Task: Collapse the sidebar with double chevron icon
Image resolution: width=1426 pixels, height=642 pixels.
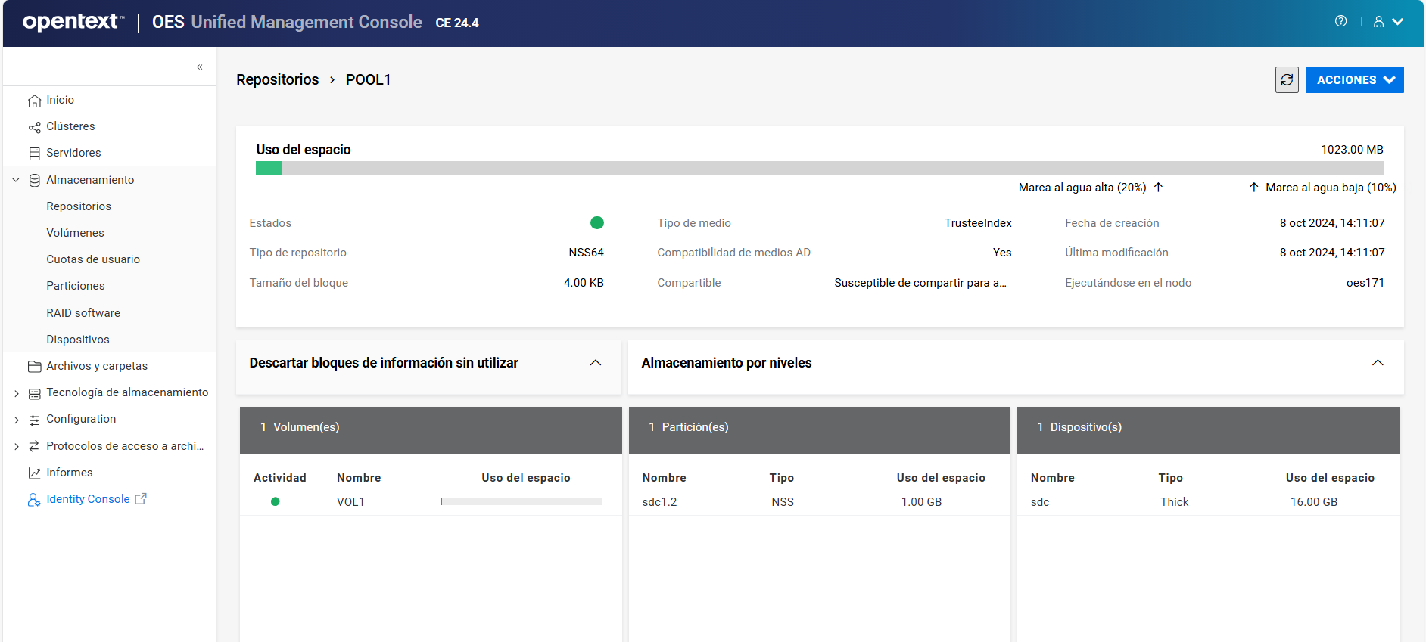Action: click(200, 67)
